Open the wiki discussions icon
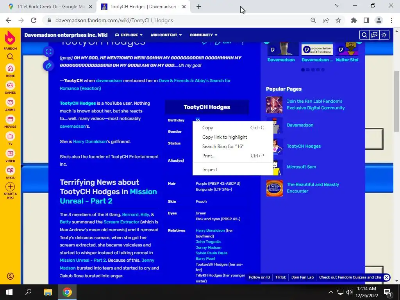Viewport: 400px width, 300px height. [x=374, y=35]
